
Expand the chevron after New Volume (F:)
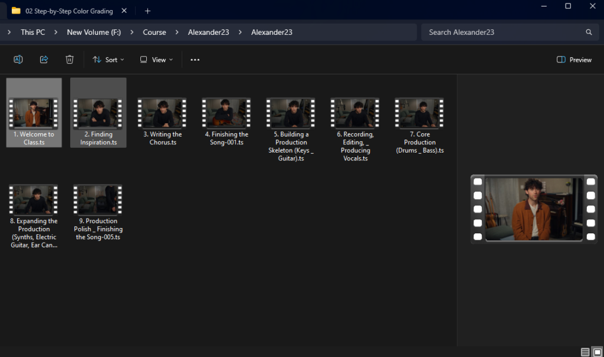(x=132, y=32)
